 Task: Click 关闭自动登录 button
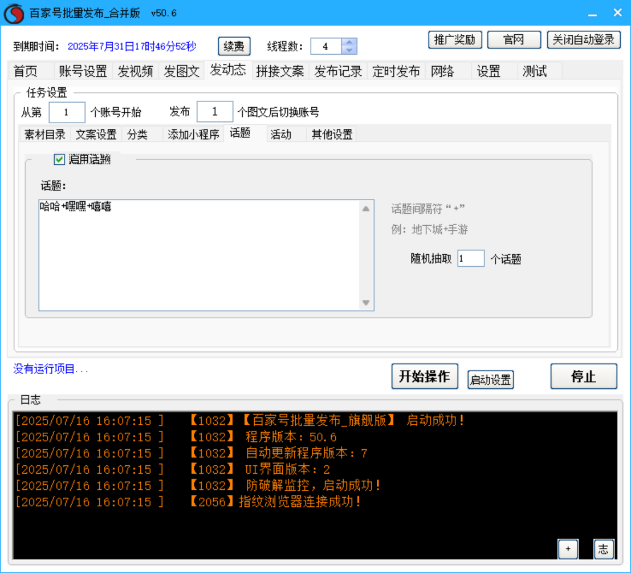coord(584,40)
